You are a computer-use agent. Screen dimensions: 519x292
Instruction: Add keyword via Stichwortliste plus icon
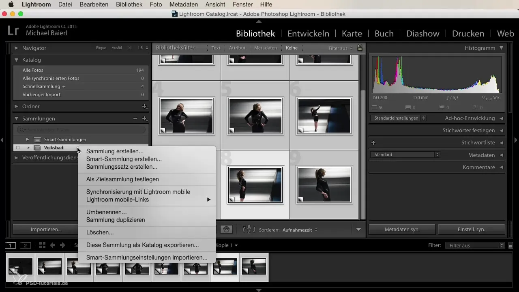tap(373, 143)
